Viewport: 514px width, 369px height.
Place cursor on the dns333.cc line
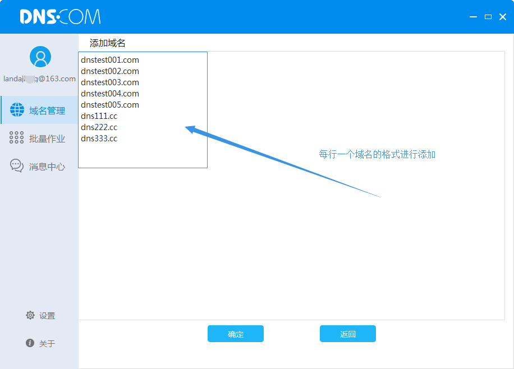point(99,139)
